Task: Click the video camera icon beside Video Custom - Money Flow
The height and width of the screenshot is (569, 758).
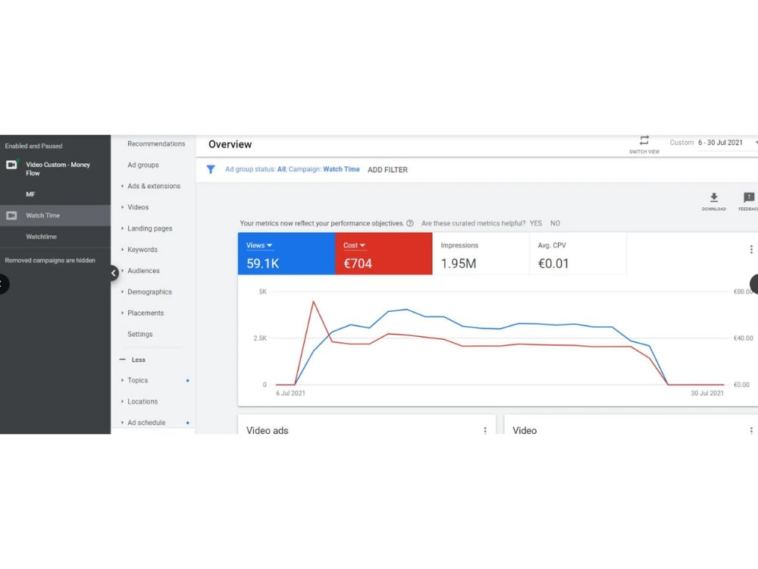Action: [11, 165]
